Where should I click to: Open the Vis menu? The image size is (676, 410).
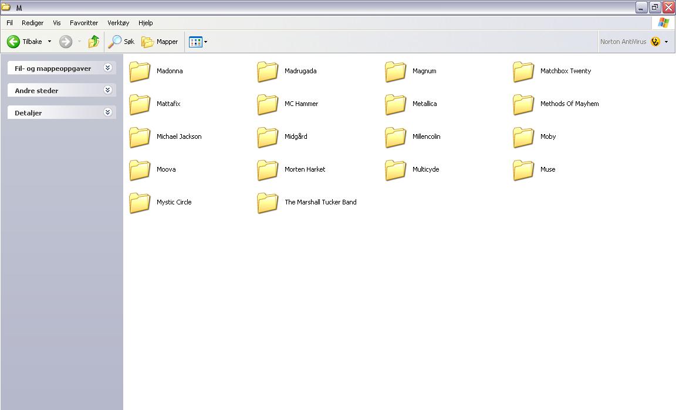pyautogui.click(x=57, y=23)
